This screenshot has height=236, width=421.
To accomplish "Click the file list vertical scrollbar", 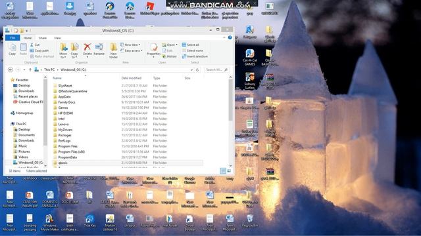I will click(230, 100).
